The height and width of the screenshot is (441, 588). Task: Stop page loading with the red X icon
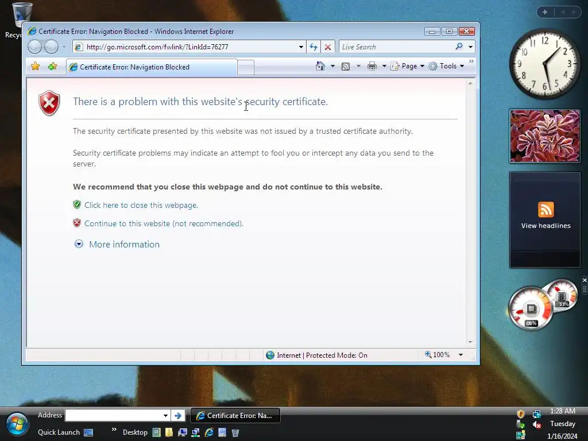328,47
